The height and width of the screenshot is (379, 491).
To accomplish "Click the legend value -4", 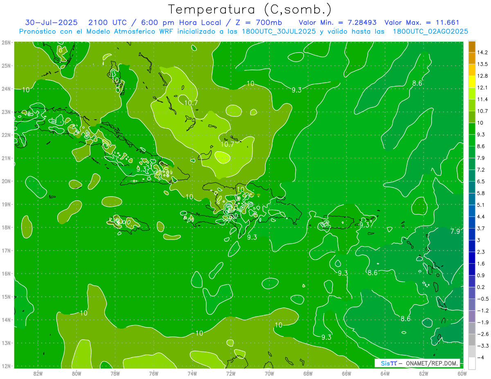I will 481,357.
